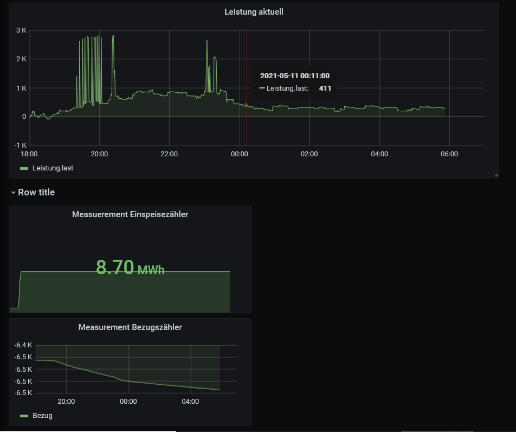Image resolution: width=516 pixels, height=432 pixels.
Task: Open the Leistung aktuell panel title menu
Action: coord(254,12)
